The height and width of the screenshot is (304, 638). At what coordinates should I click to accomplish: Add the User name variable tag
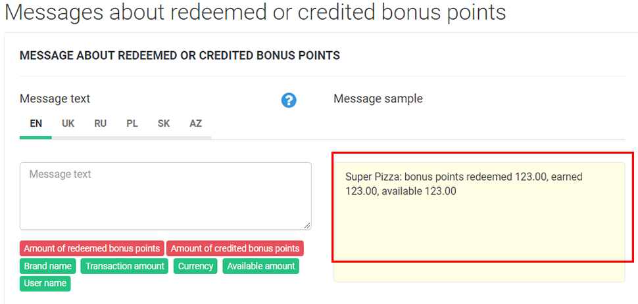pyautogui.click(x=45, y=284)
